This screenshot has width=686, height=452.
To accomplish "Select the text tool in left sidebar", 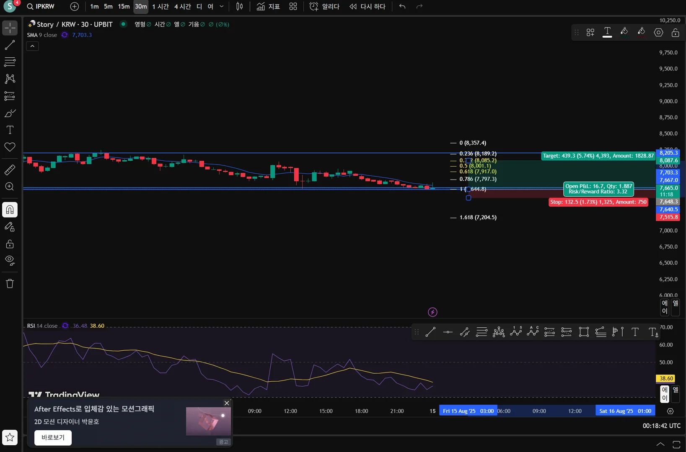I will click(x=10, y=130).
